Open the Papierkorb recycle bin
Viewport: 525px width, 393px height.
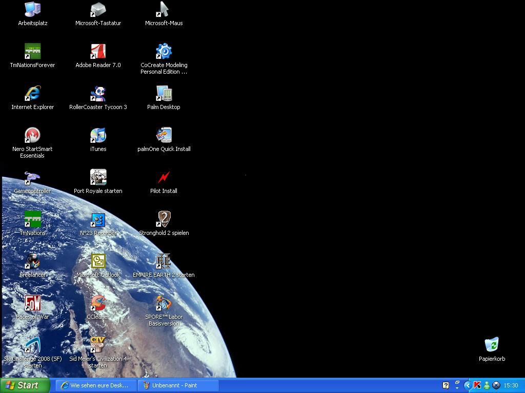point(492,345)
